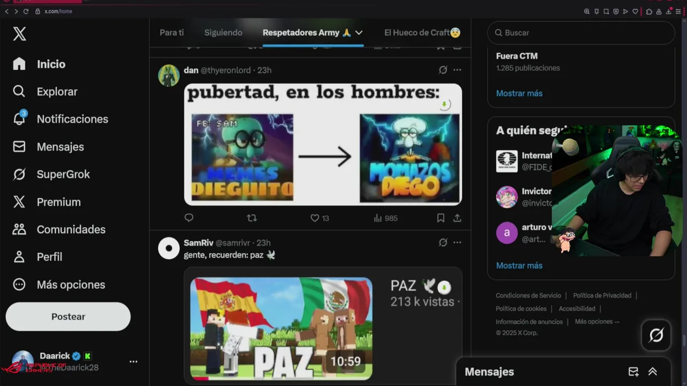Viewport: 687px width, 386px height.
Task: Click Grok icon on dan's post
Action: pyautogui.click(x=443, y=70)
